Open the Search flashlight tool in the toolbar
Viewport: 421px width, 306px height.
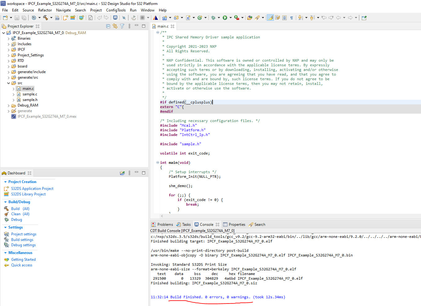click(258, 18)
